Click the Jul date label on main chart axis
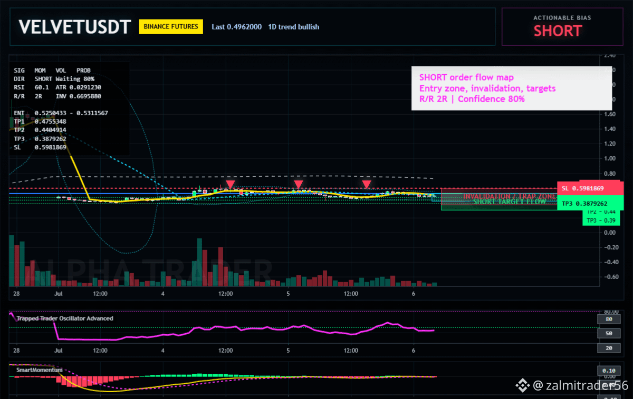Image resolution: width=633 pixels, height=399 pixels. [x=58, y=293]
